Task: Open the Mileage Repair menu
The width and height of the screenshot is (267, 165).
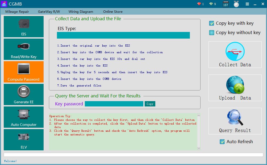Action: tap(18, 12)
